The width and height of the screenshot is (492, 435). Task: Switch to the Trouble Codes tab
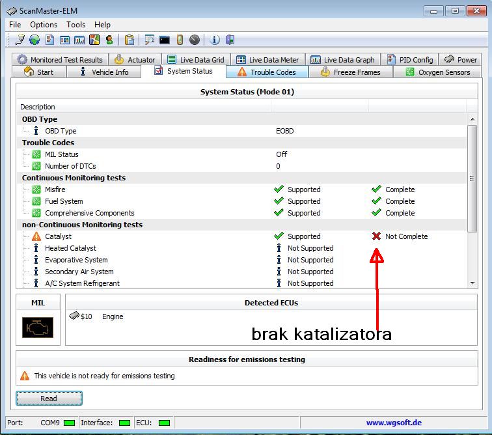point(266,72)
